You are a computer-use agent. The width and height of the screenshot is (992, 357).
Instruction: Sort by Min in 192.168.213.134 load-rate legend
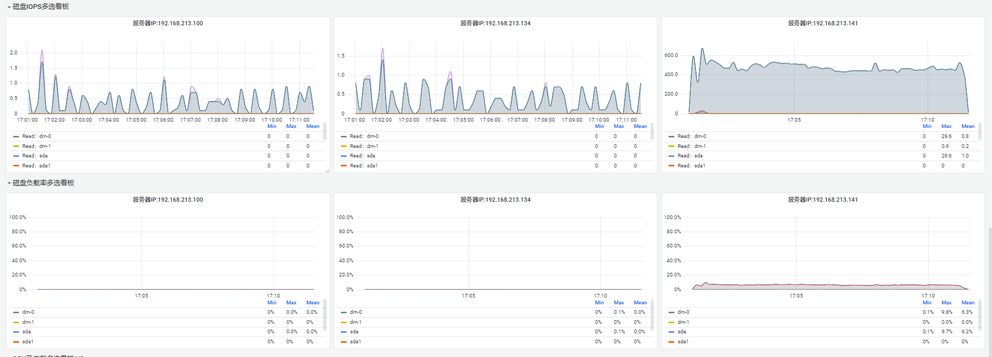click(x=599, y=303)
